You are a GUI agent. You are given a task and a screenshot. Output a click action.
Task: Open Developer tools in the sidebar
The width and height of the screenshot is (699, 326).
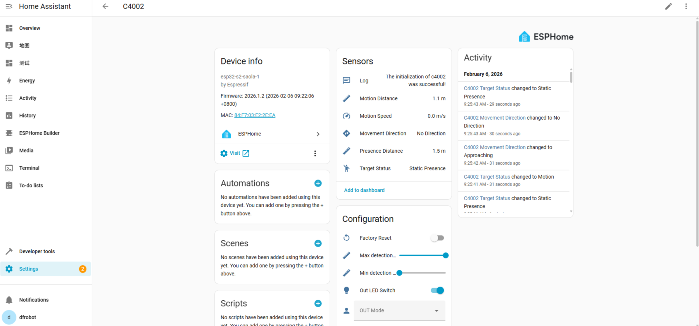coord(46,251)
